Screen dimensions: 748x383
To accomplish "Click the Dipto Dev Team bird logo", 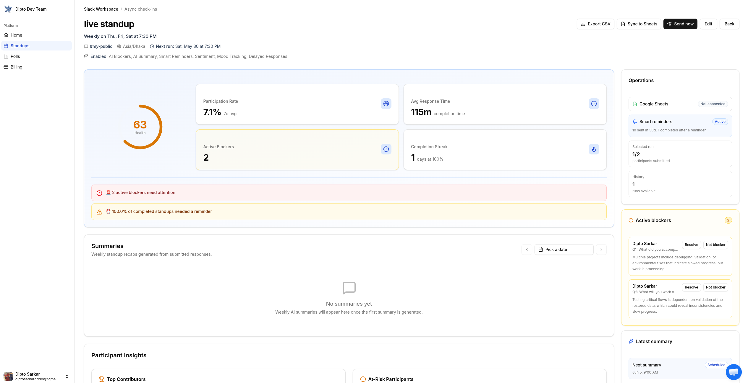I will (8, 9).
